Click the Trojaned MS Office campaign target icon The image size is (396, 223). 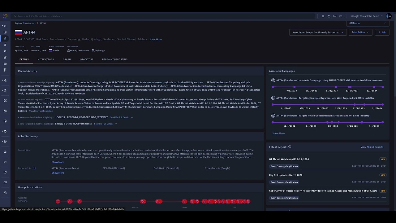273,98
